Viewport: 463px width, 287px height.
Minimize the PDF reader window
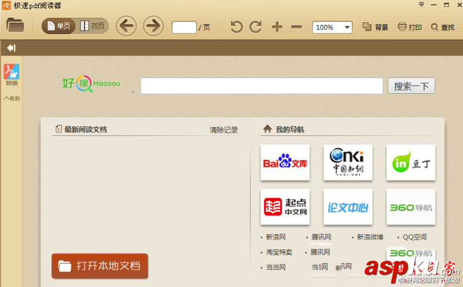click(433, 5)
